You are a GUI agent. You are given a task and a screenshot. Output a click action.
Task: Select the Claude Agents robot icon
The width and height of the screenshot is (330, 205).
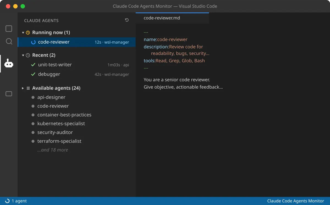point(9,63)
